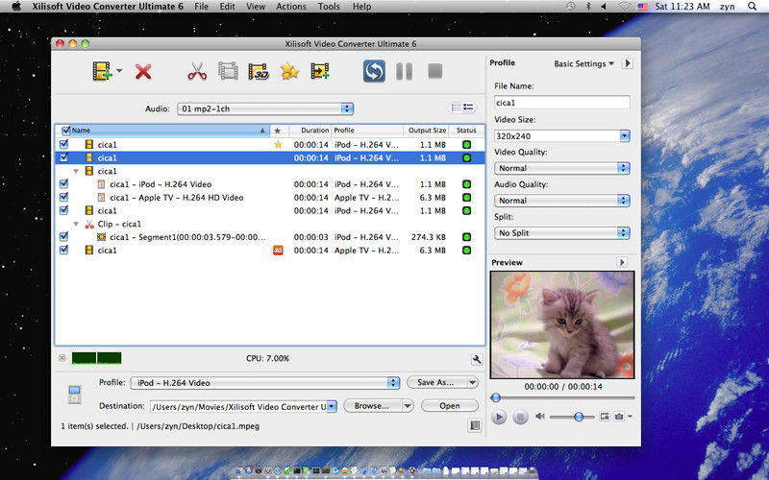Open the Tools menu

[x=329, y=7]
